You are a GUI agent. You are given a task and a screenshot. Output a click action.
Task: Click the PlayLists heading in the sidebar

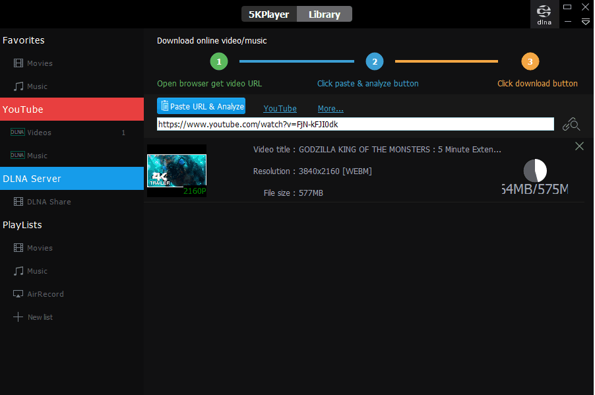[22, 225]
